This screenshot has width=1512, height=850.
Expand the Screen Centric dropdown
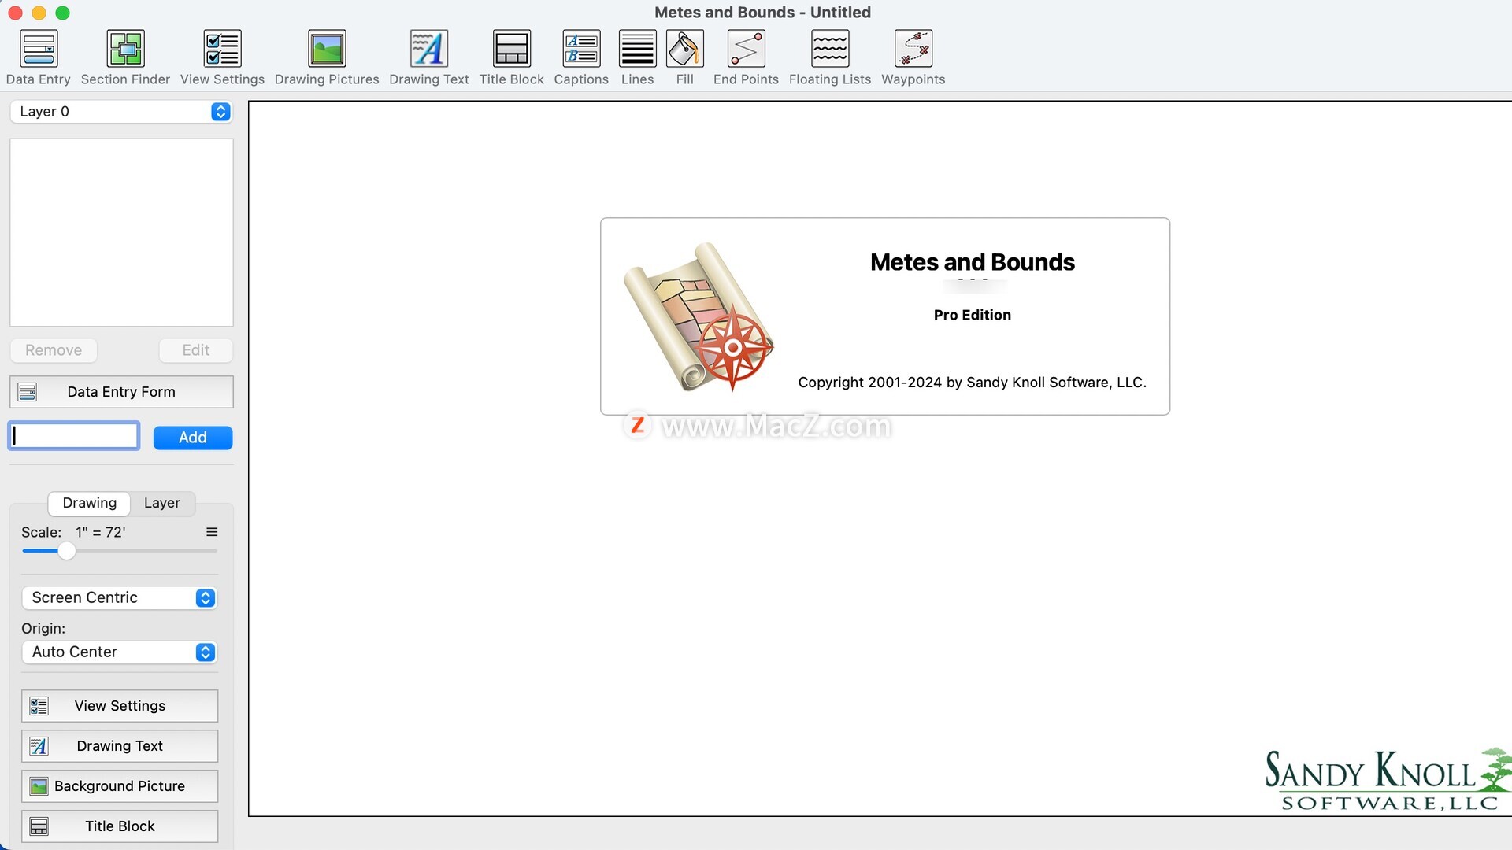click(120, 597)
